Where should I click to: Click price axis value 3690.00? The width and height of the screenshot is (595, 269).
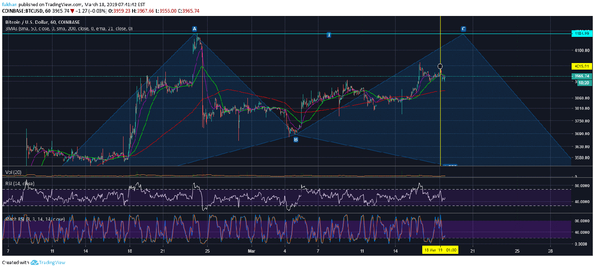(x=581, y=134)
